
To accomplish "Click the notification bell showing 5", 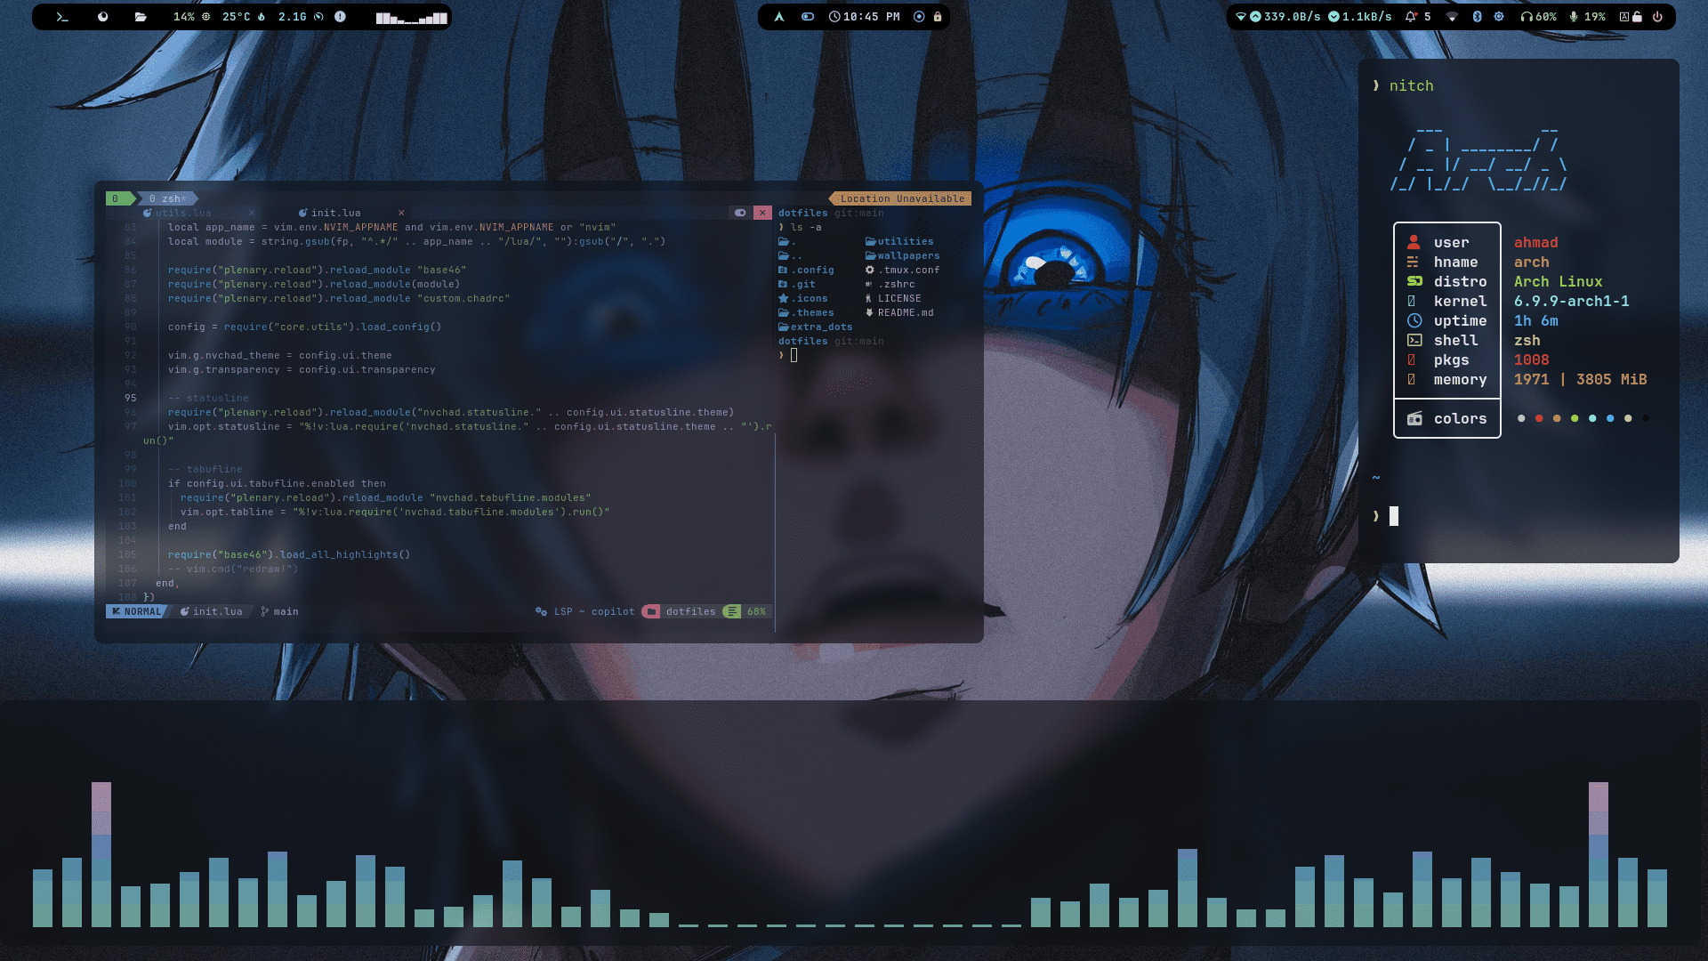I will coord(1411,17).
